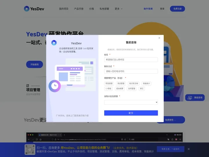
Task: Open the 采购计划及预算 dropdown
Action: click(x=131, y=102)
